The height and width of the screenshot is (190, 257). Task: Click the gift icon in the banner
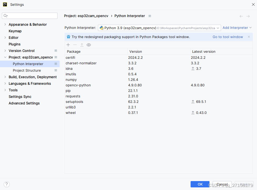point(69,37)
